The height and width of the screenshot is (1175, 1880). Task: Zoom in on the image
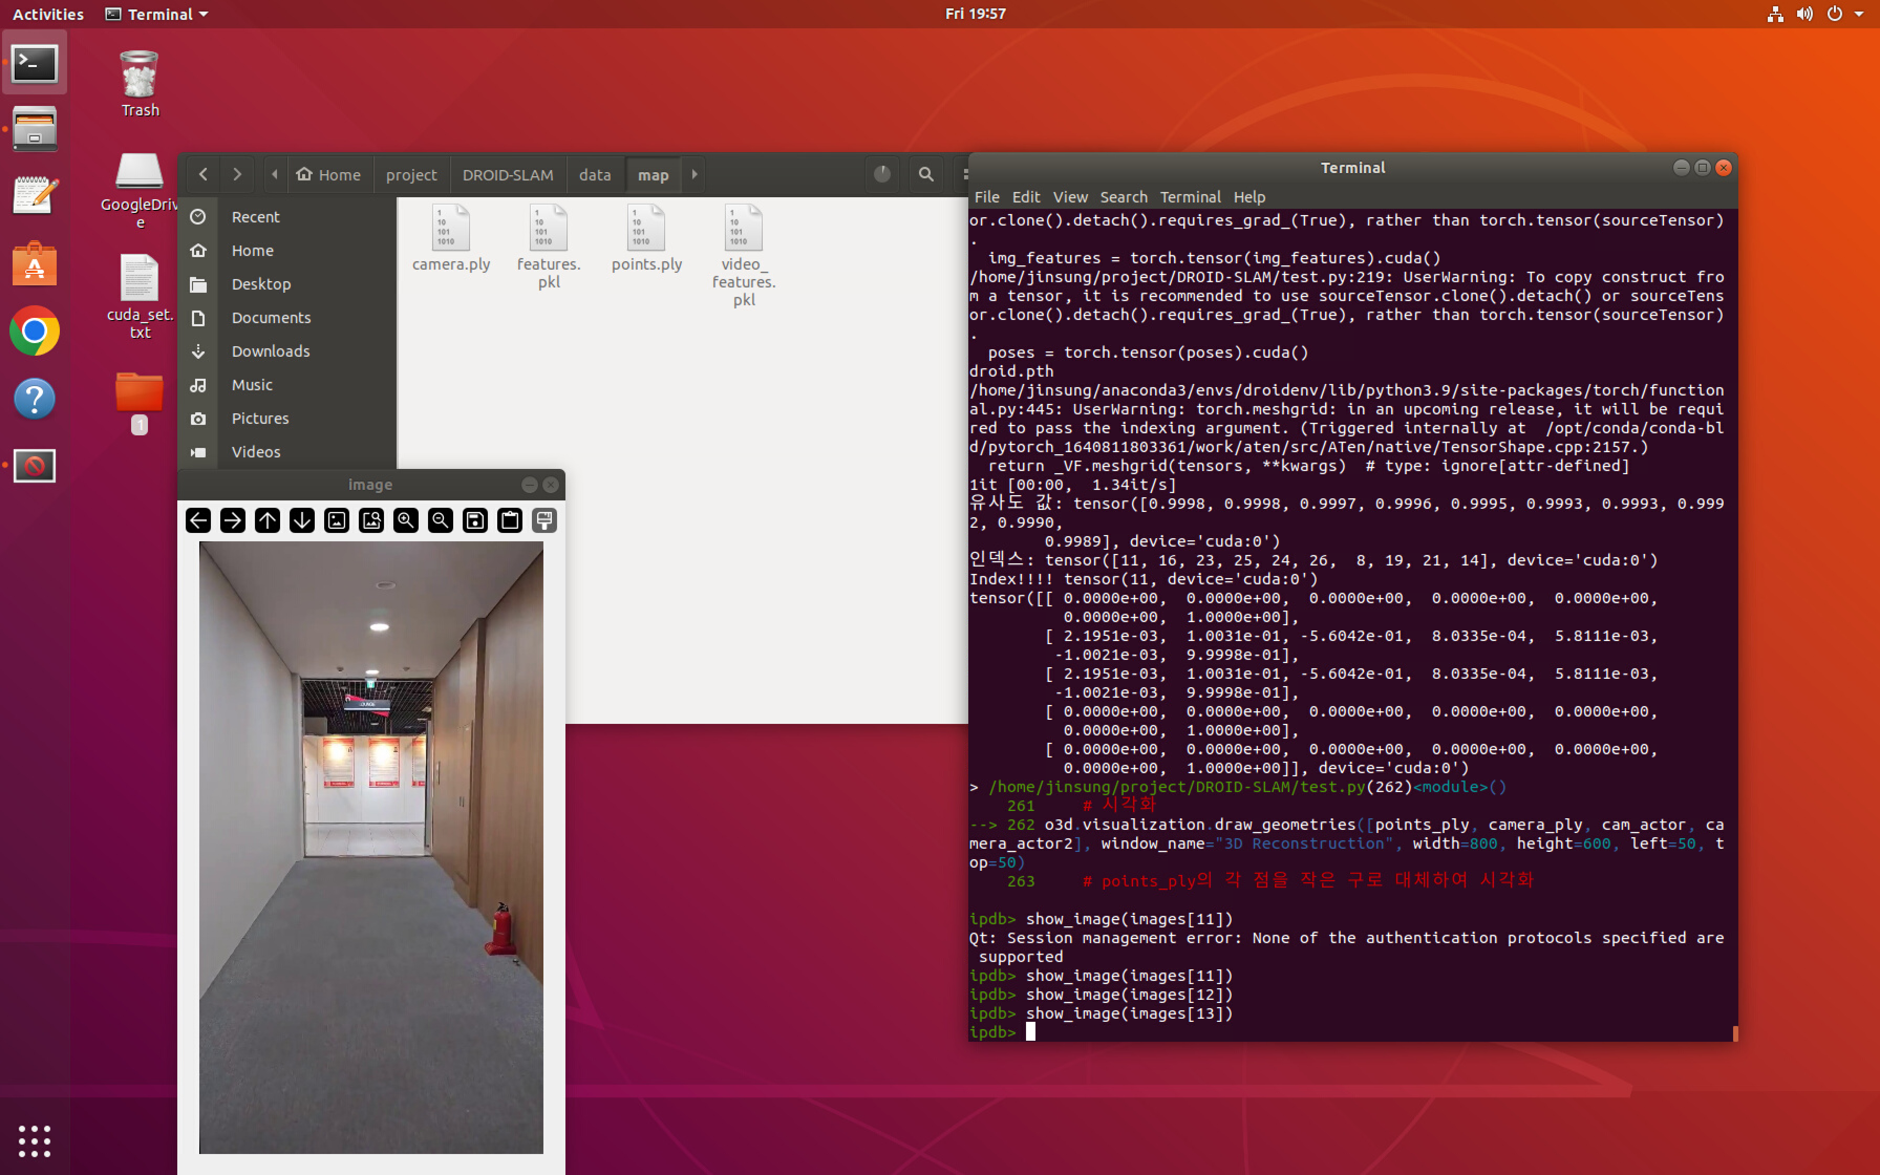(405, 521)
